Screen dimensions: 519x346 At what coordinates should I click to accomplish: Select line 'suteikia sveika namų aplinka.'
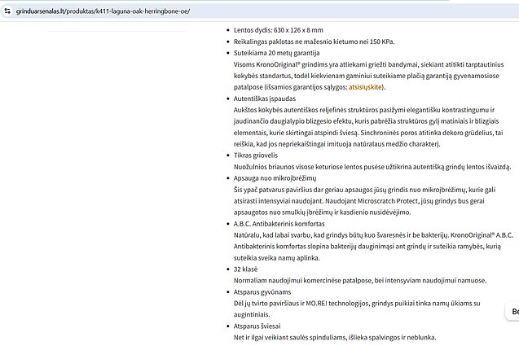click(277, 258)
